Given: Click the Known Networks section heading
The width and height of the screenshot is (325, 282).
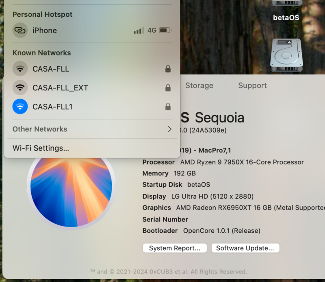Looking at the screenshot, I should (x=42, y=53).
